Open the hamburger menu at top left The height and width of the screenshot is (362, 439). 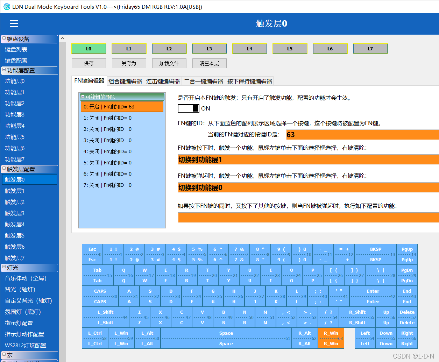(14, 24)
